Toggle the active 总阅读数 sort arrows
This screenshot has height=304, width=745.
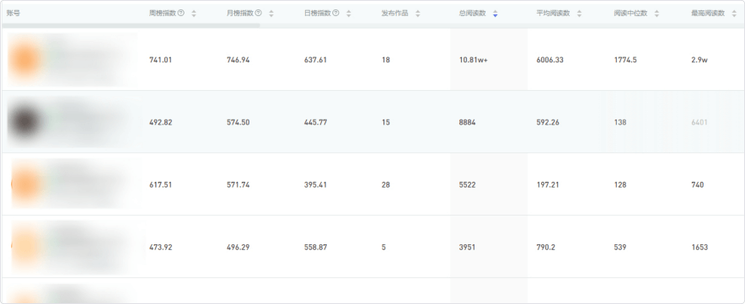pos(495,13)
